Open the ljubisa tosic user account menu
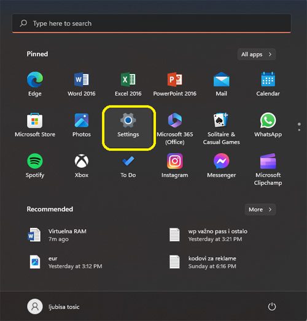Screen dimensions: 307x321 click(x=53, y=306)
